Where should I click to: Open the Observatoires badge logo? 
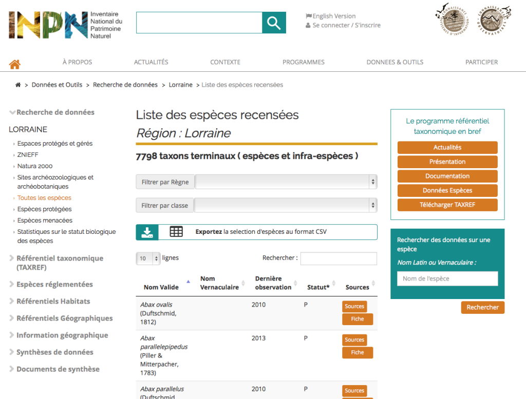[x=494, y=20]
